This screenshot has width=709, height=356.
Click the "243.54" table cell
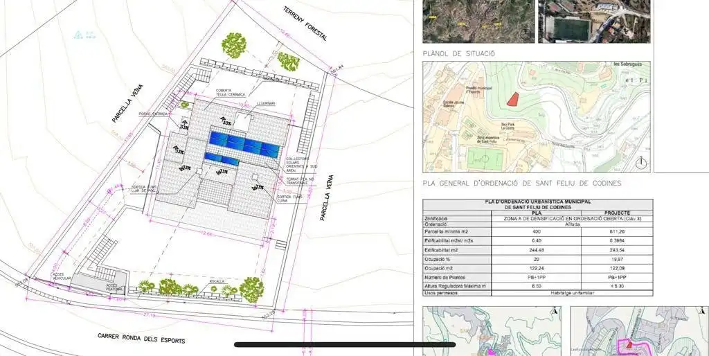pyautogui.click(x=617, y=250)
